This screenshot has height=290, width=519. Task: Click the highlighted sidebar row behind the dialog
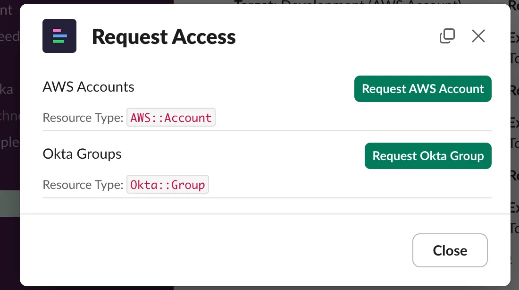(x=9, y=204)
